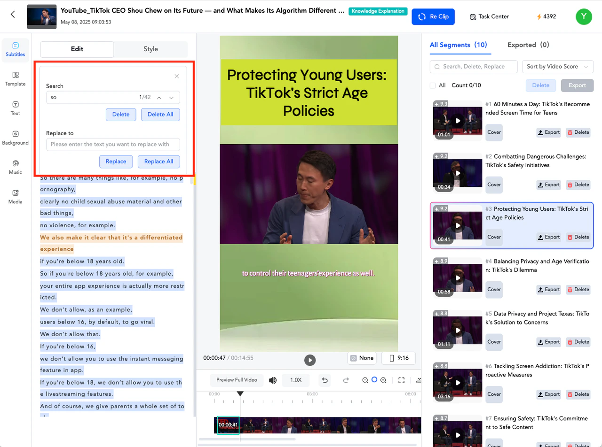Open the Sort by Video Score dropdown
The width and height of the screenshot is (602, 447).
[558, 67]
